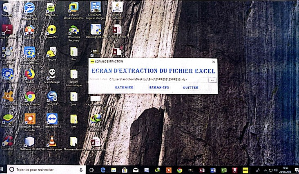Screen dimensions: 299x174
Task: Open the Google Chrome desktop shortcut
Action: [29, 98]
